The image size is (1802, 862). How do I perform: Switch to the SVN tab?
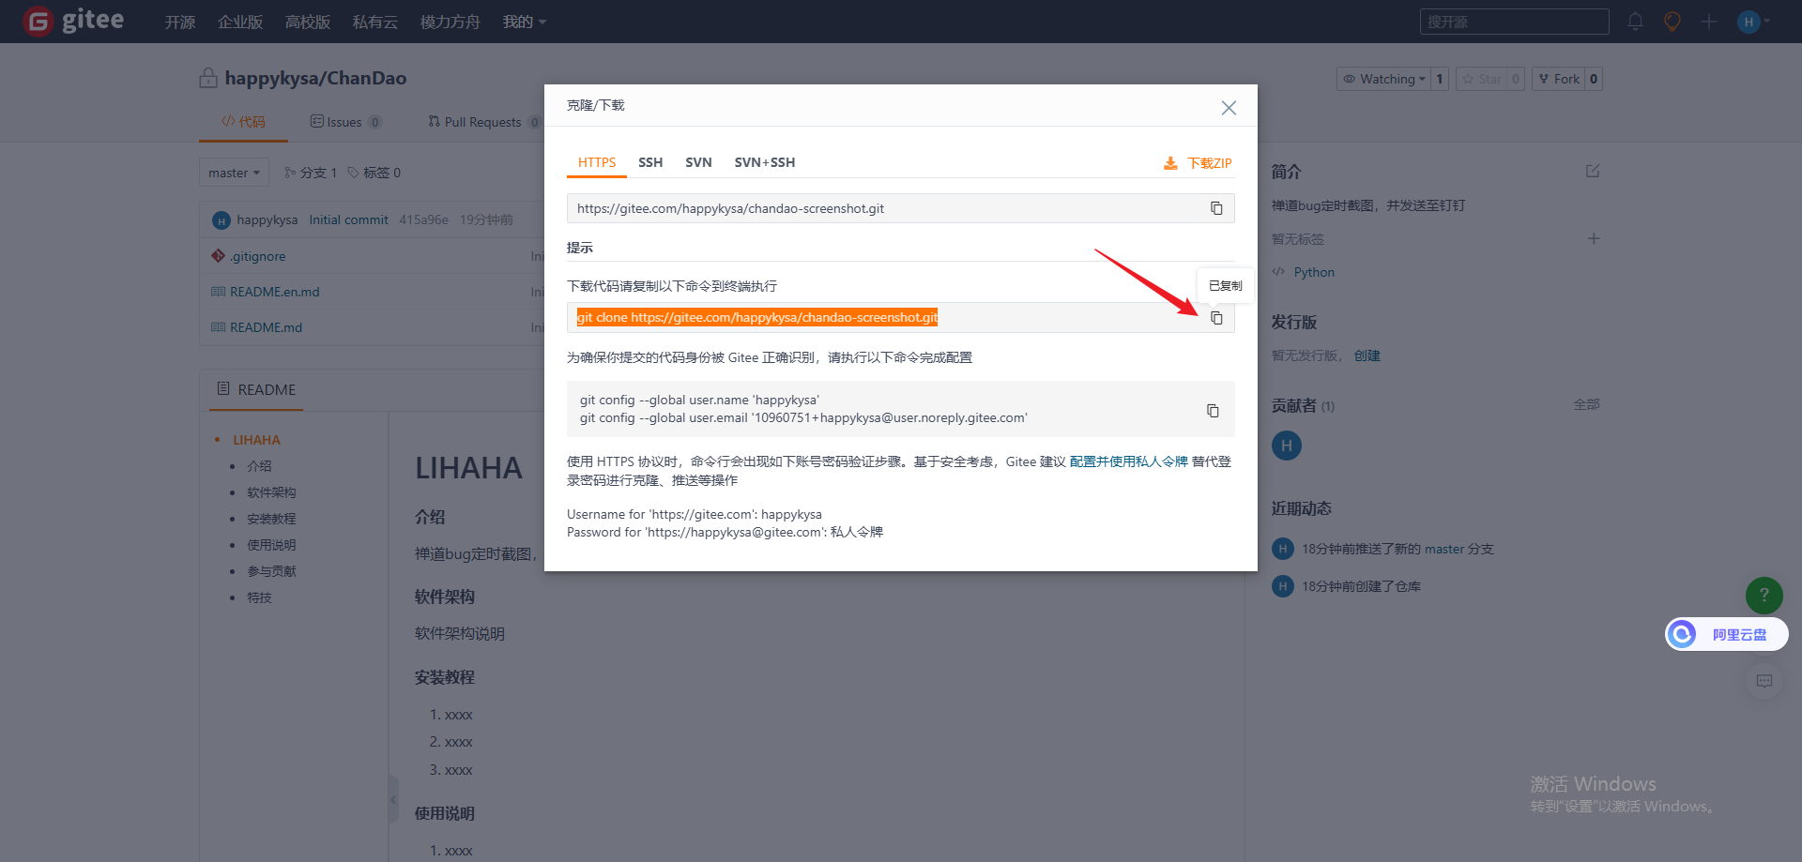point(698,162)
